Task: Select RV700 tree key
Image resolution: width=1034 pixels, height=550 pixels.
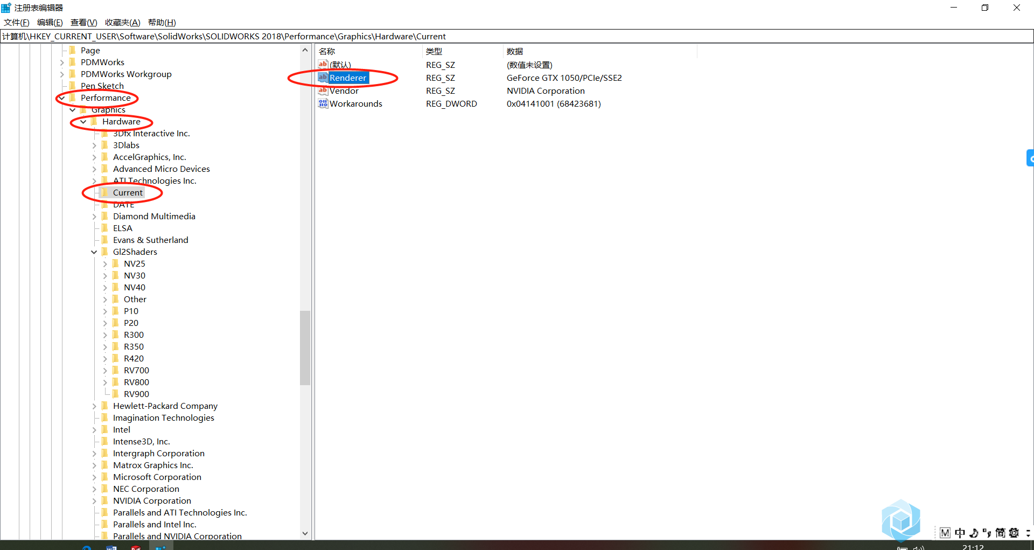Action: pos(136,371)
